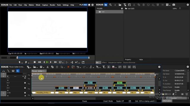
Task: Step to previous frame
Action: click(44, 62)
